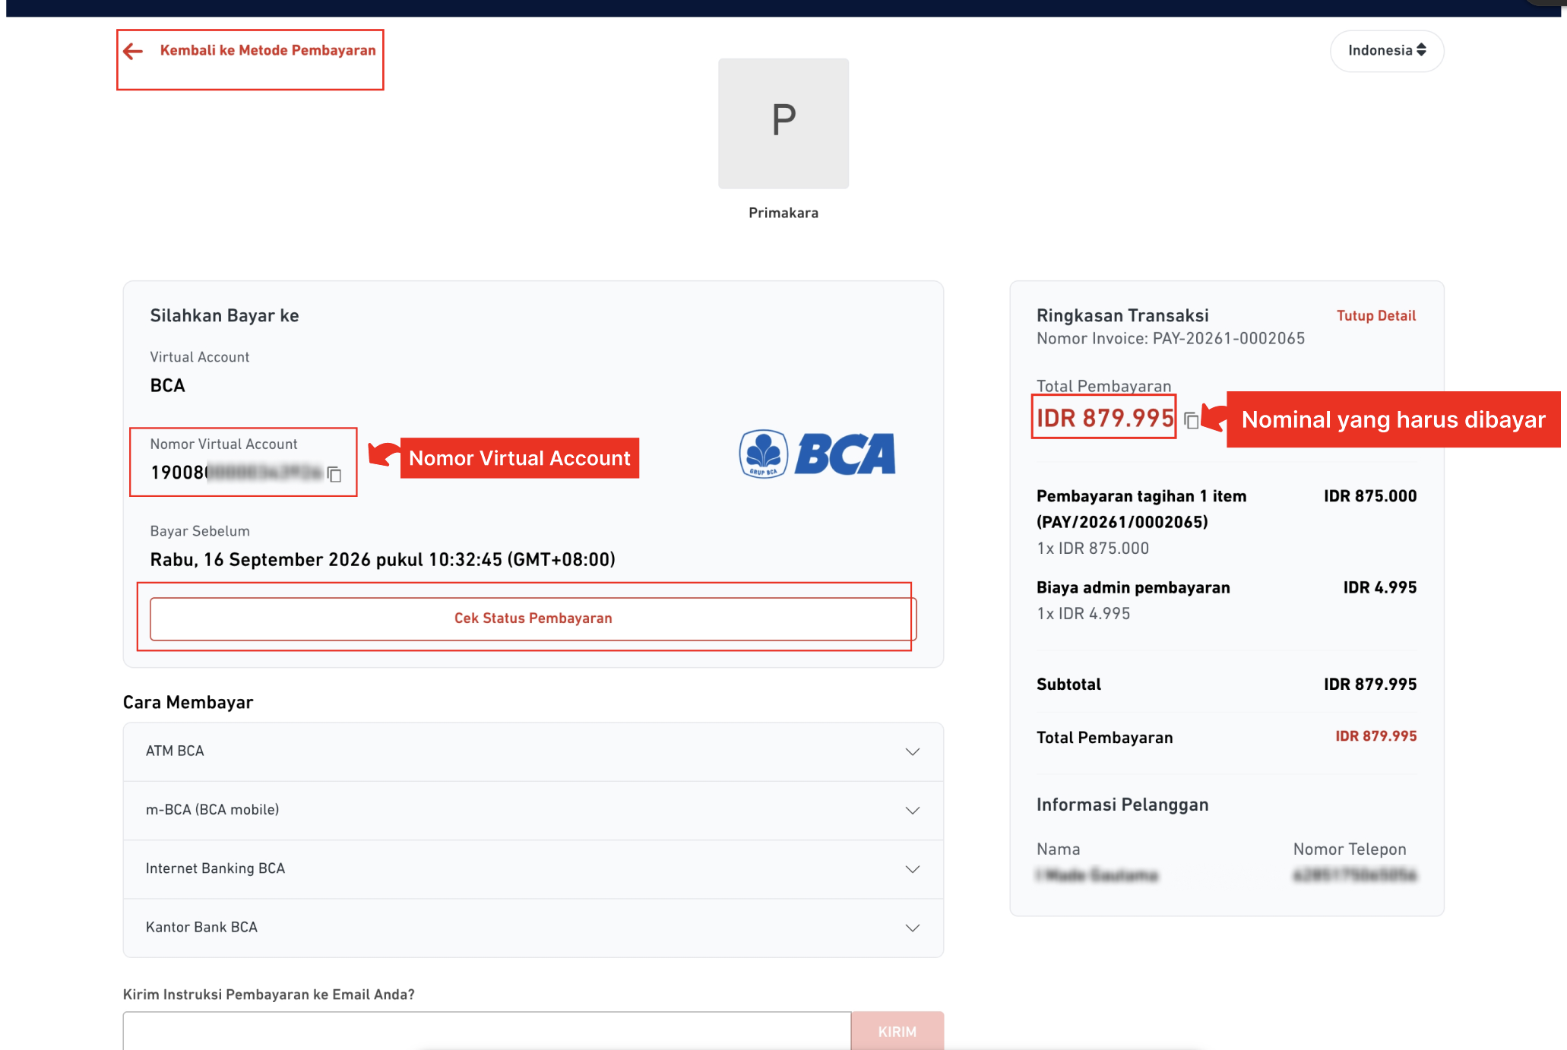This screenshot has height=1050, width=1567.
Task: Select the IDR 879.995 total amount text
Action: [1105, 418]
